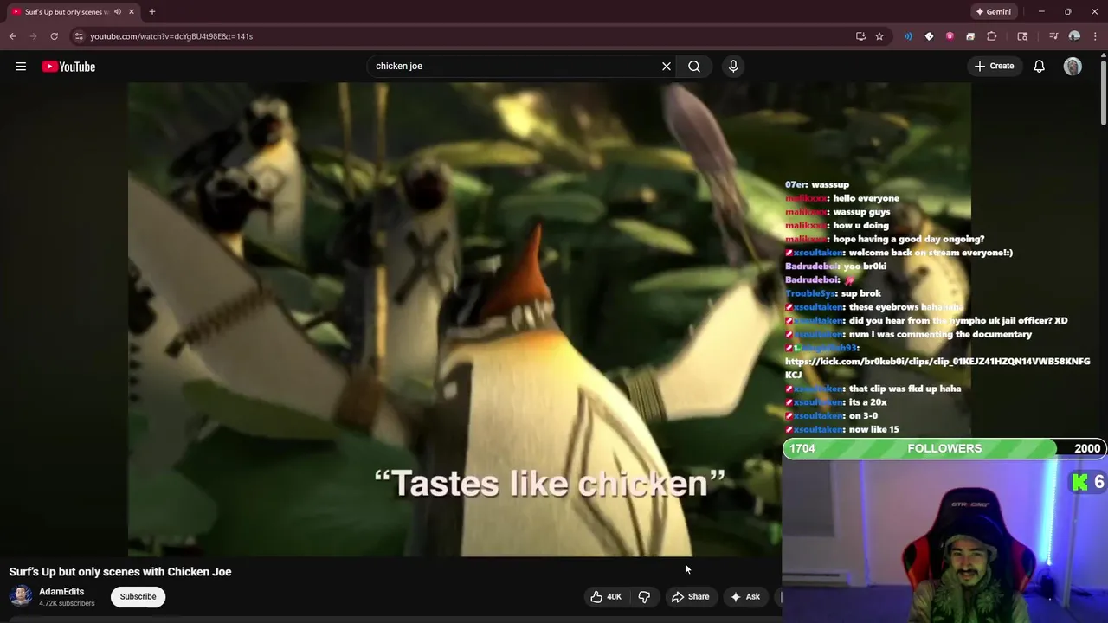Open the Create menu

(994, 66)
